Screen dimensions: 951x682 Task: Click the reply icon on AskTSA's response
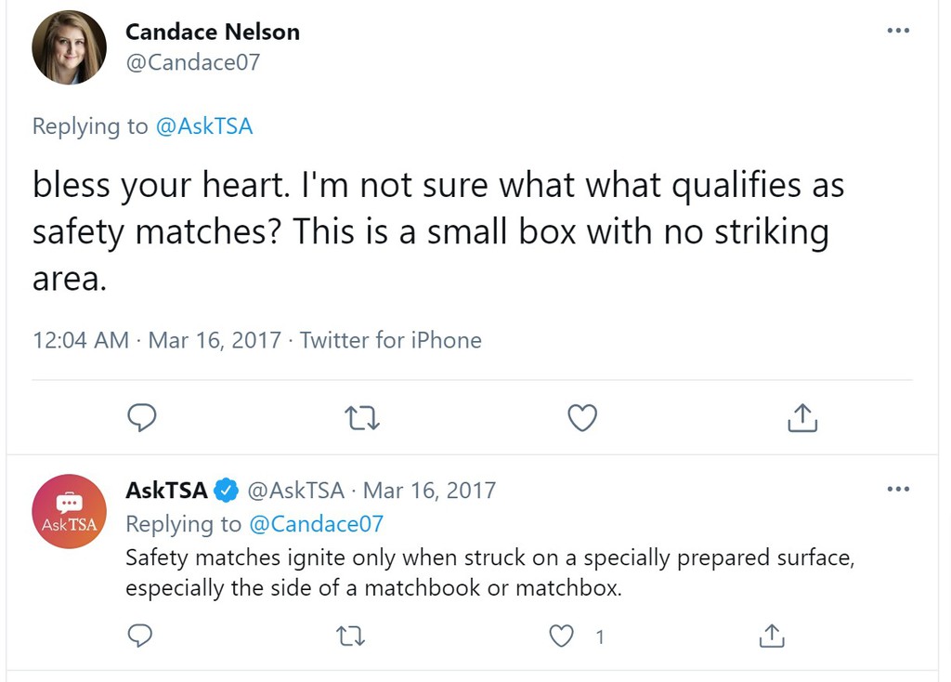click(x=140, y=636)
